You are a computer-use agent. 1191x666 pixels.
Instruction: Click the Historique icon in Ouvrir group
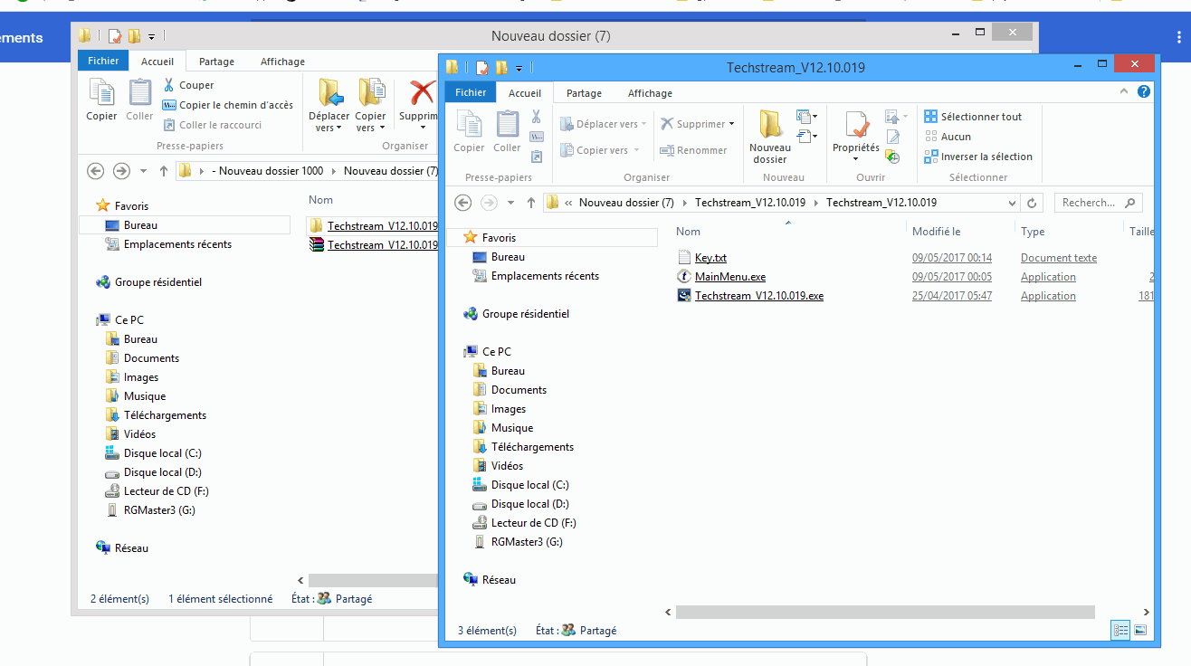tap(892, 157)
